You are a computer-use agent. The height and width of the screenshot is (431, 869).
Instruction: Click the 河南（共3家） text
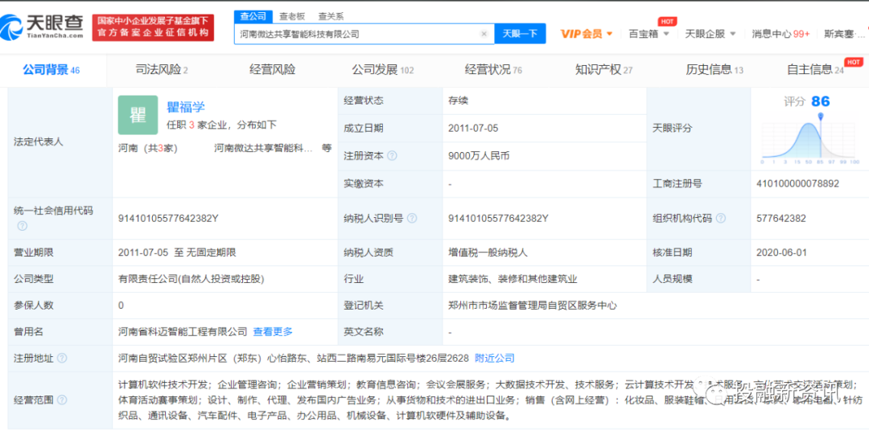coord(147,149)
